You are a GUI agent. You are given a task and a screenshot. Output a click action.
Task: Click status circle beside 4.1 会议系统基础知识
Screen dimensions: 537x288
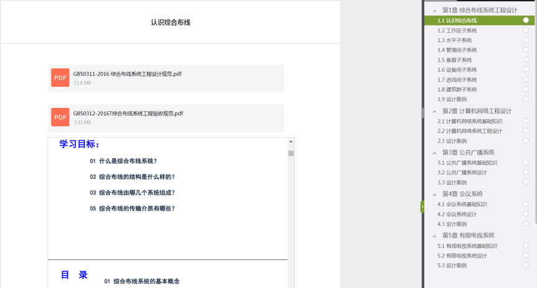click(526, 204)
